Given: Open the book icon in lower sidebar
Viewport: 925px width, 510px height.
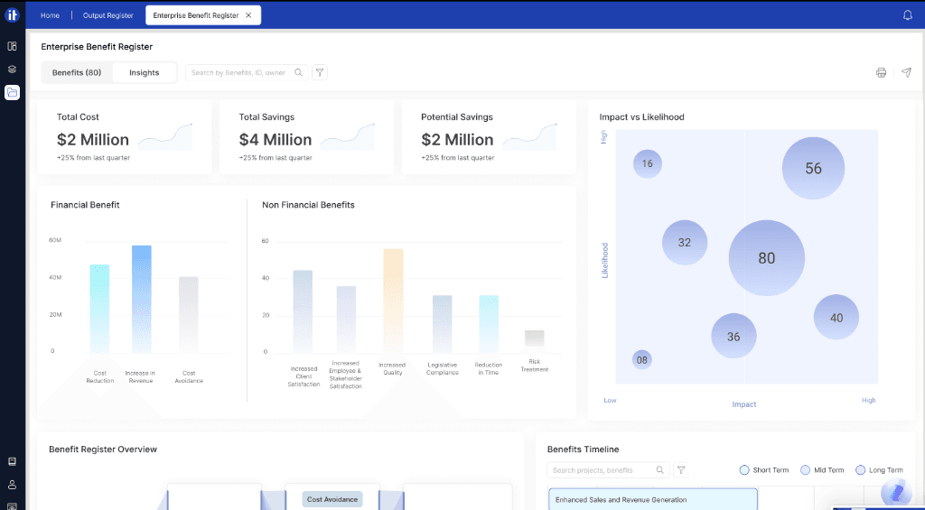Looking at the screenshot, I should point(12,461).
